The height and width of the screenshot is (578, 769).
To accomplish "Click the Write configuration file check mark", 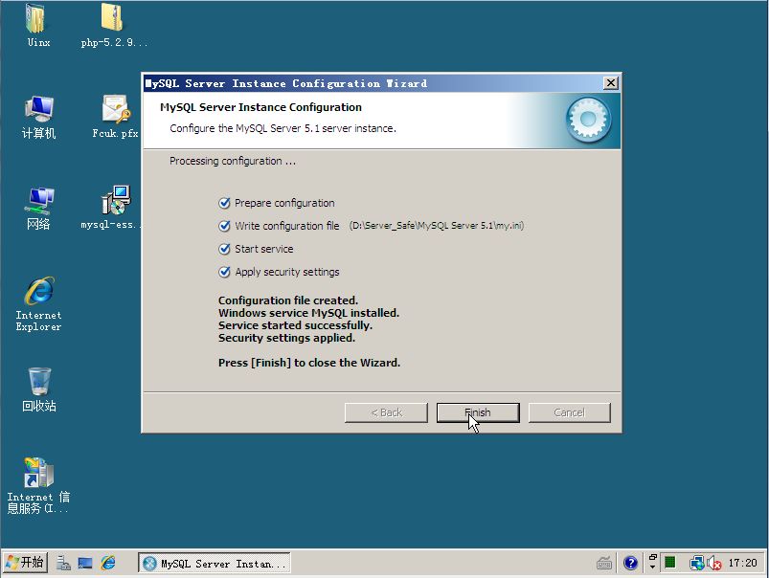I will coord(224,226).
